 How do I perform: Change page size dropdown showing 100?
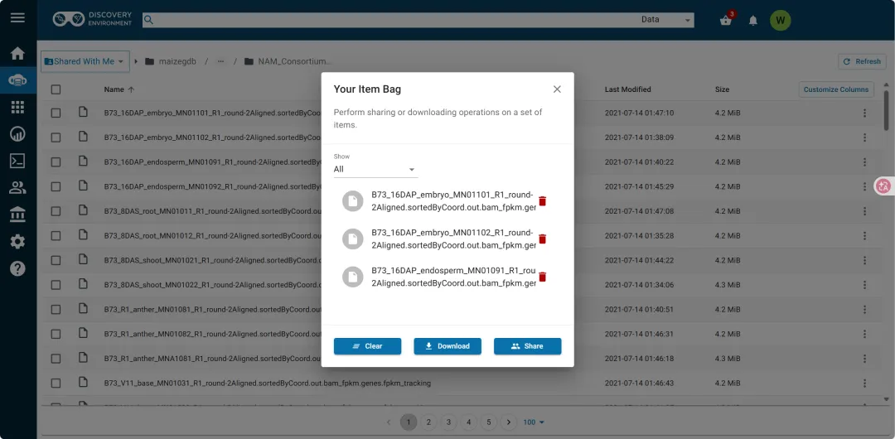534,422
